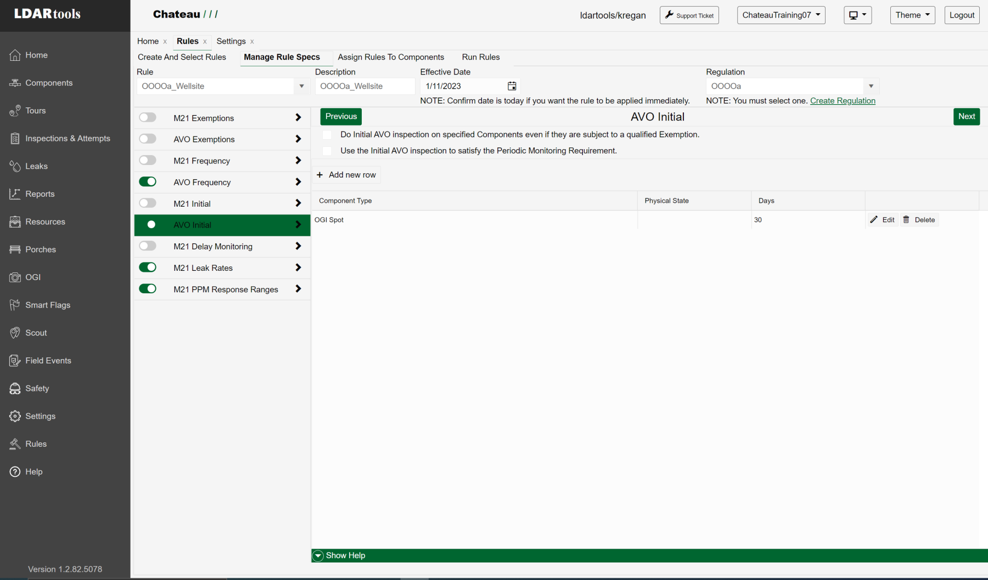Open the Effective Date calendar picker
Screen dimensions: 988x580
[x=512, y=86]
